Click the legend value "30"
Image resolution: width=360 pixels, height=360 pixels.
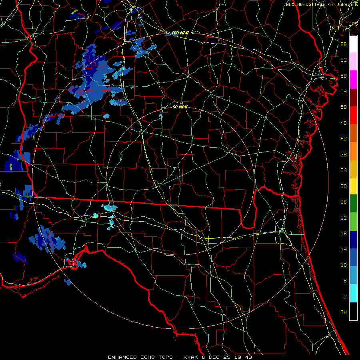coord(344,186)
